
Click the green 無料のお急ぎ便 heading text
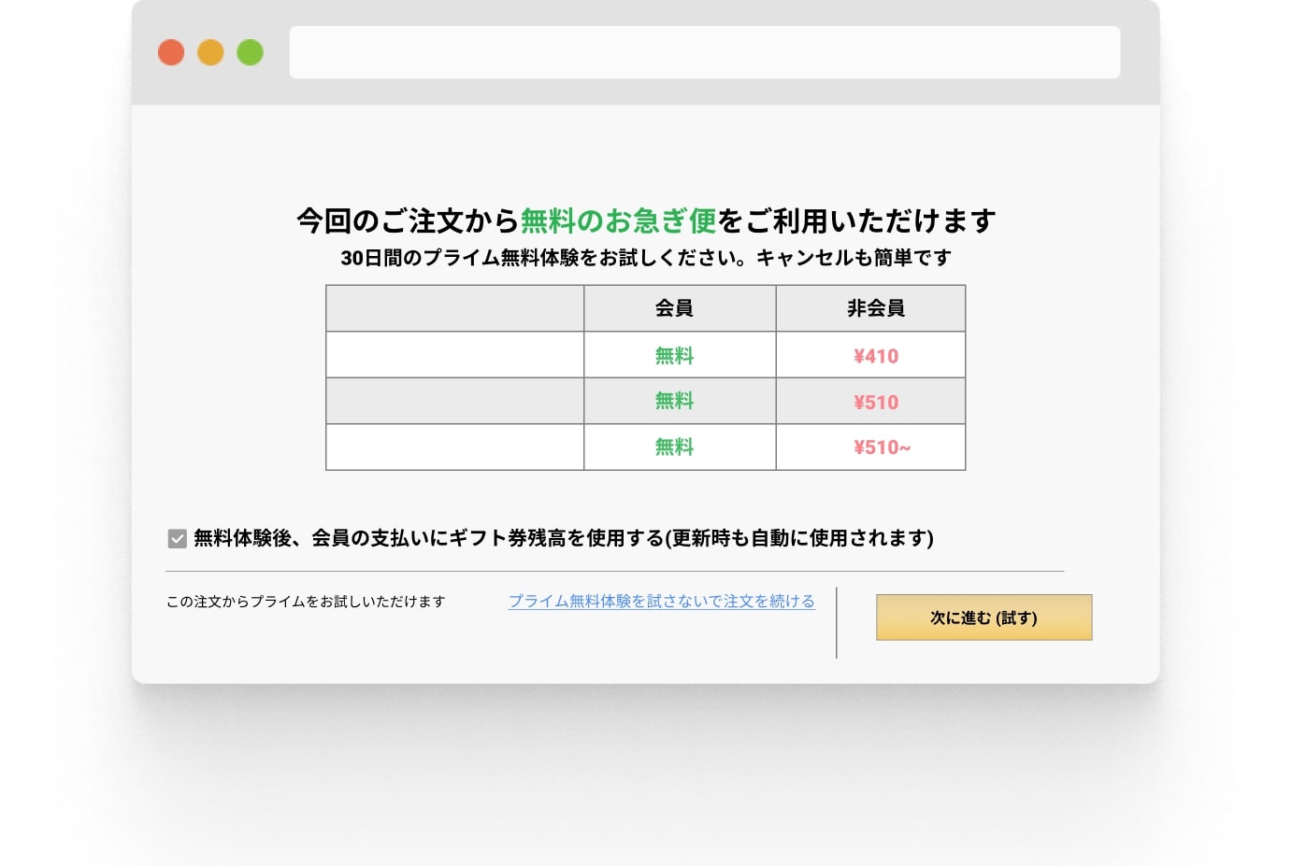click(x=618, y=221)
